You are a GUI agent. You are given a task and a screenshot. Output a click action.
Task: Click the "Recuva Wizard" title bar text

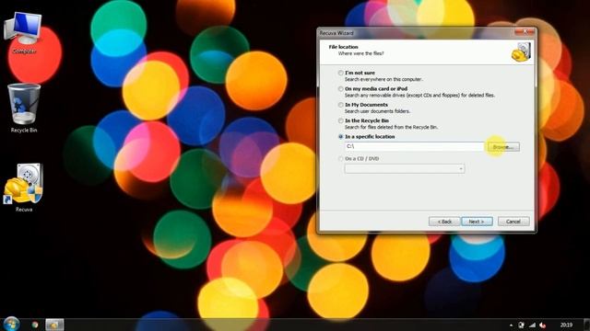336,33
